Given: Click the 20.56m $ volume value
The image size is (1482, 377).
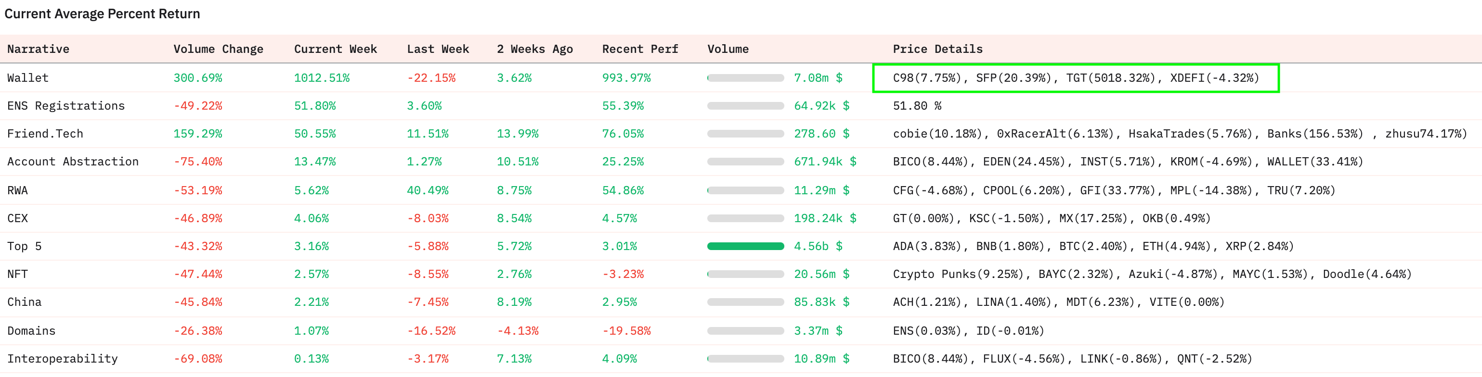Looking at the screenshot, I should tap(821, 274).
